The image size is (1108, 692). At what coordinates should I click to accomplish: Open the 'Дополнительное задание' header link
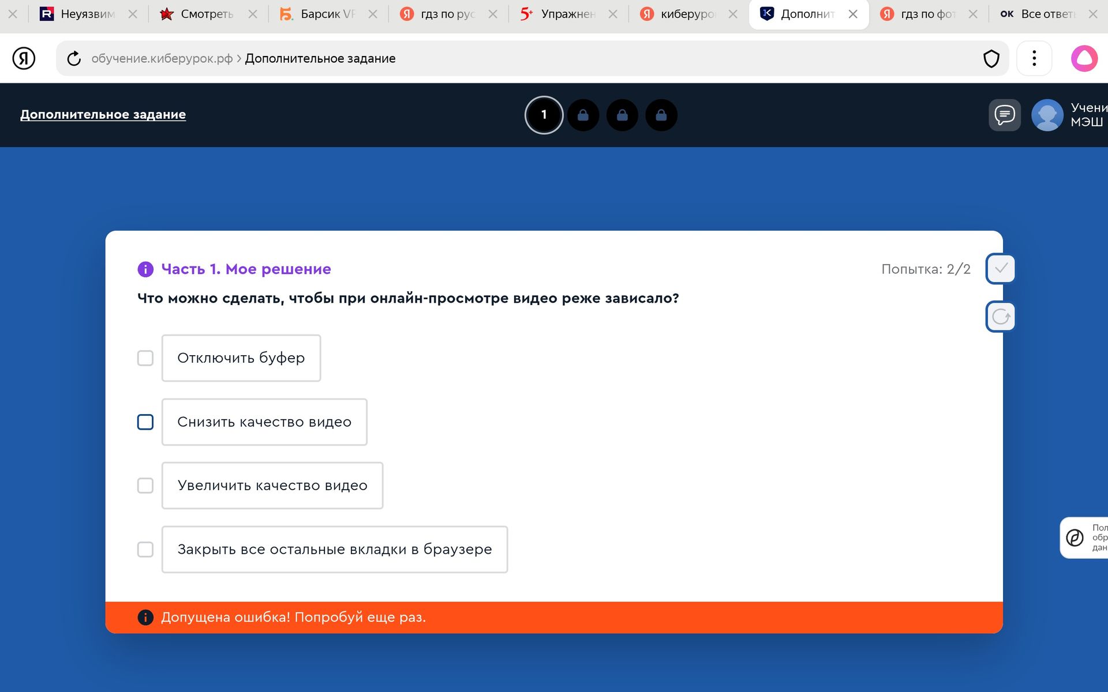point(103,114)
